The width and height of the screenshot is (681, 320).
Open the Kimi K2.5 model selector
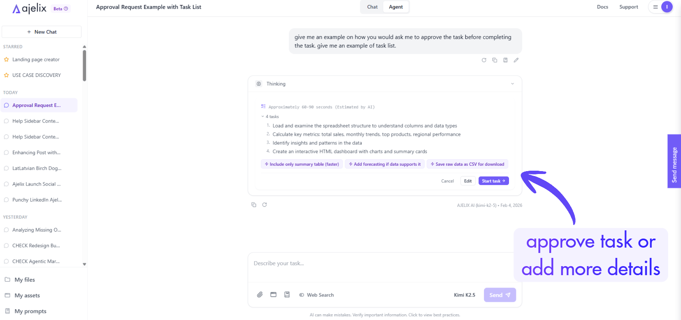point(464,295)
